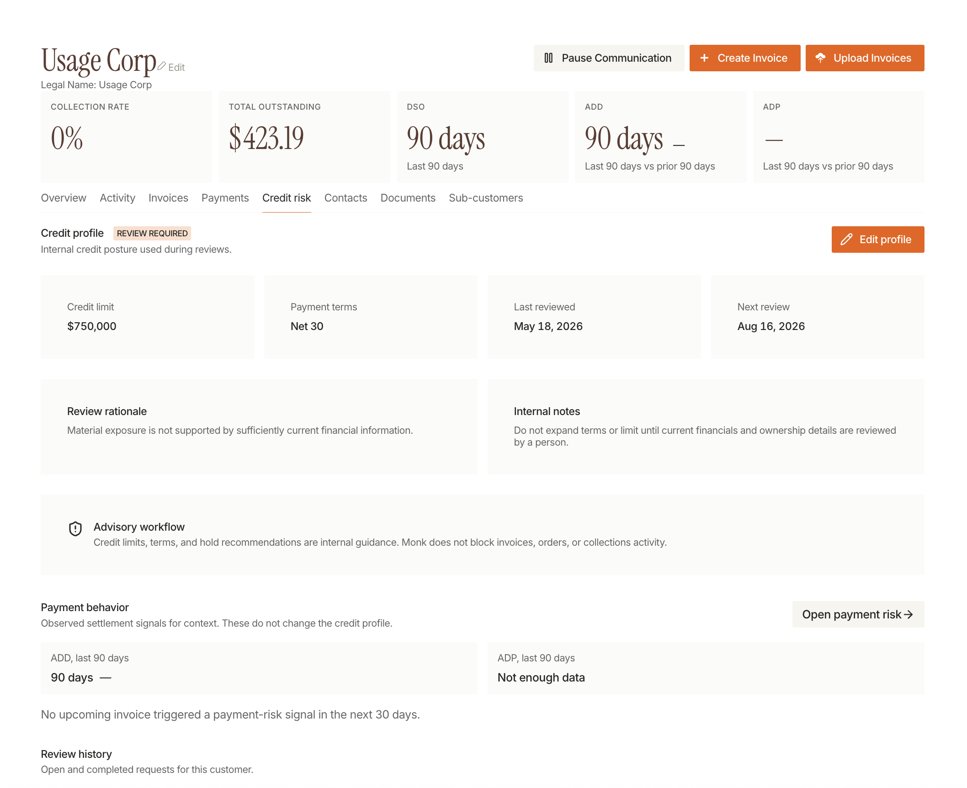Screen dimensions: 967x788
Task: Click the Edit profile button
Action: pos(878,240)
